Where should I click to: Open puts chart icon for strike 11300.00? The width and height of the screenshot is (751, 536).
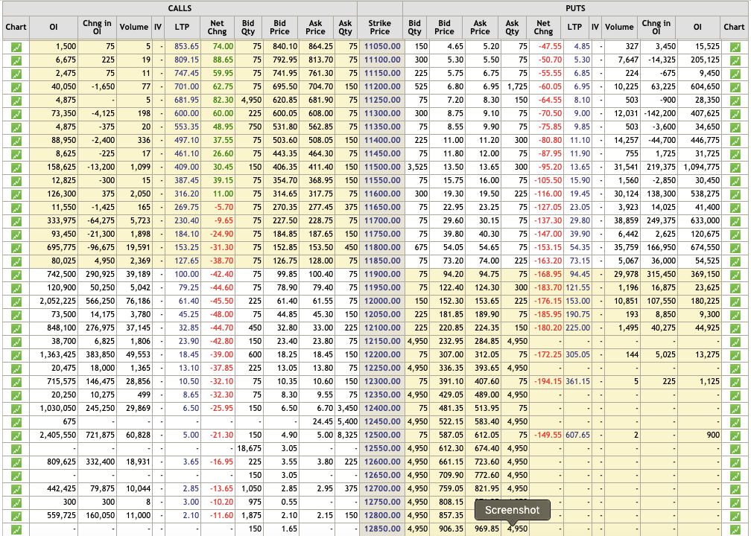[735, 114]
